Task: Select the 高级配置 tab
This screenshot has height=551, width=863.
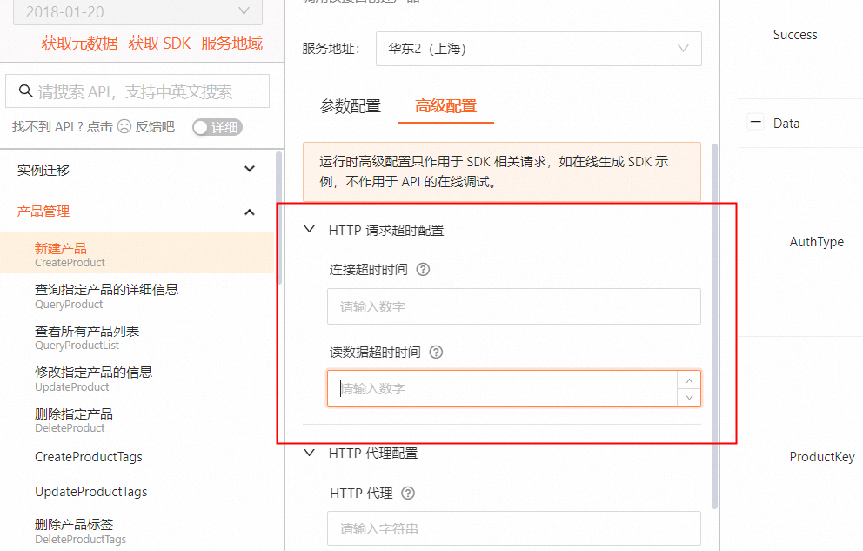Action: (446, 106)
